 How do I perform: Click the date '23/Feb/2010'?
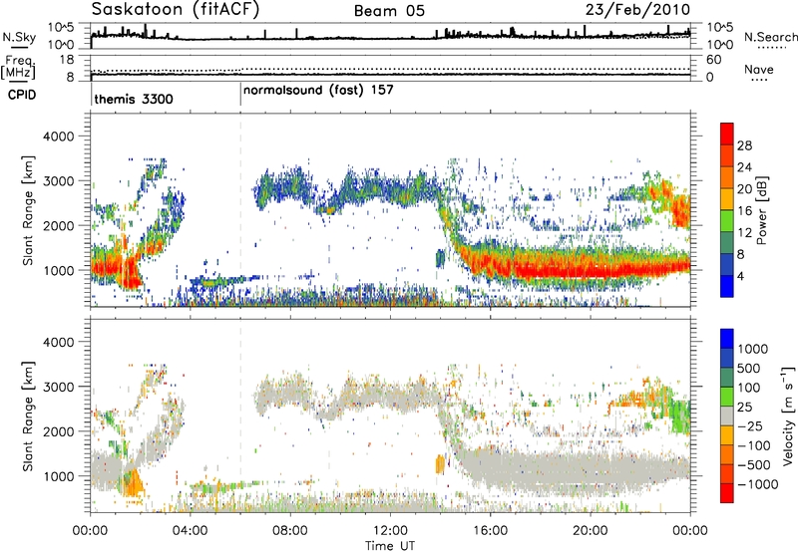pyautogui.click(x=637, y=9)
